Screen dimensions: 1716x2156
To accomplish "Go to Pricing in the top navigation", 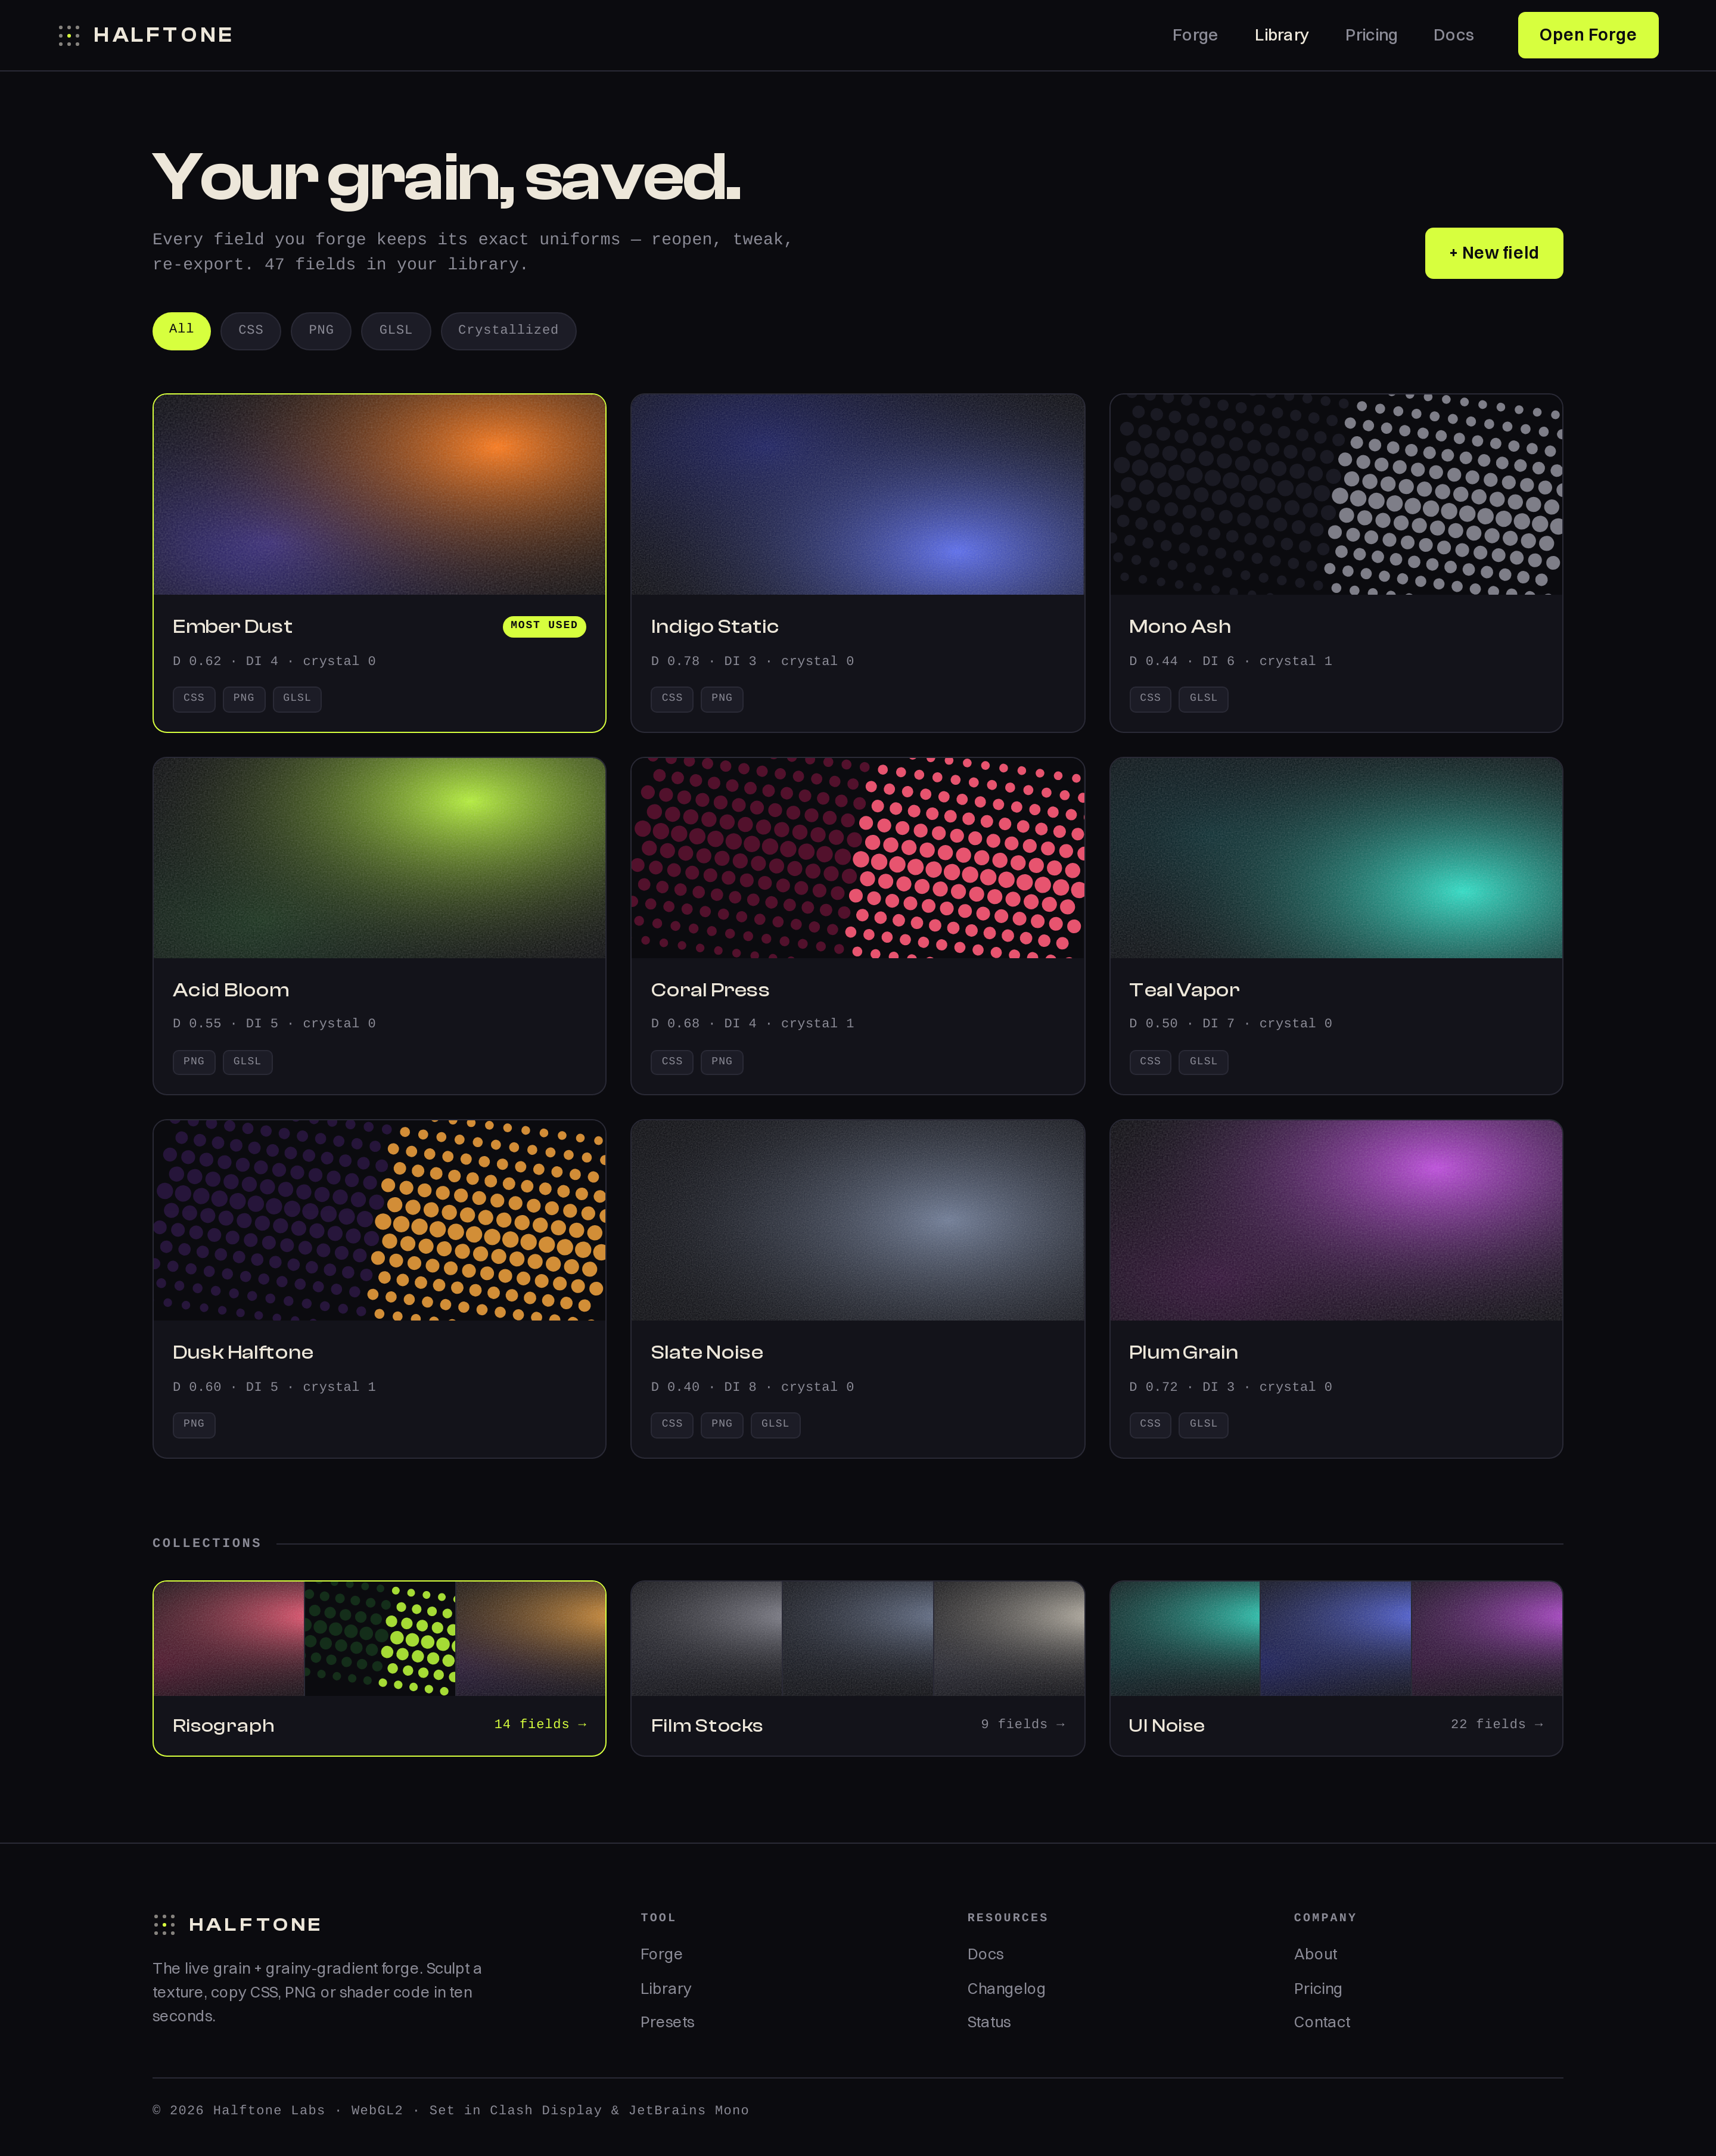I will (1371, 35).
